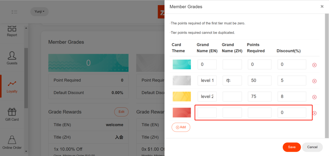Select the Loyalty menu item
The width and height of the screenshot is (329, 156).
coord(12,86)
